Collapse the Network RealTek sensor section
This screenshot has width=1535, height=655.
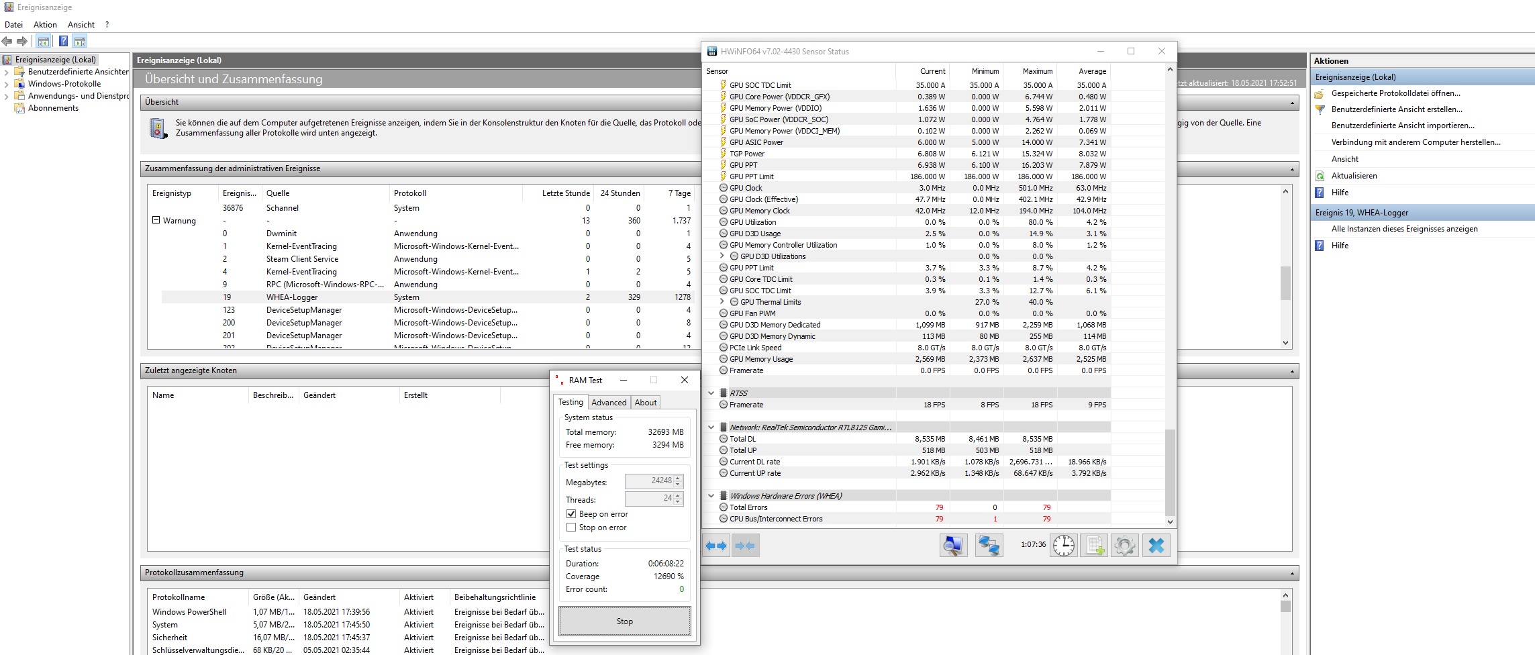coord(711,427)
